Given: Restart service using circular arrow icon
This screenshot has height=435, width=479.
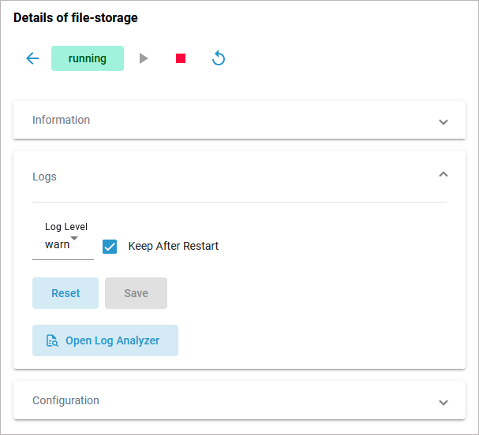Looking at the screenshot, I should click(x=219, y=58).
